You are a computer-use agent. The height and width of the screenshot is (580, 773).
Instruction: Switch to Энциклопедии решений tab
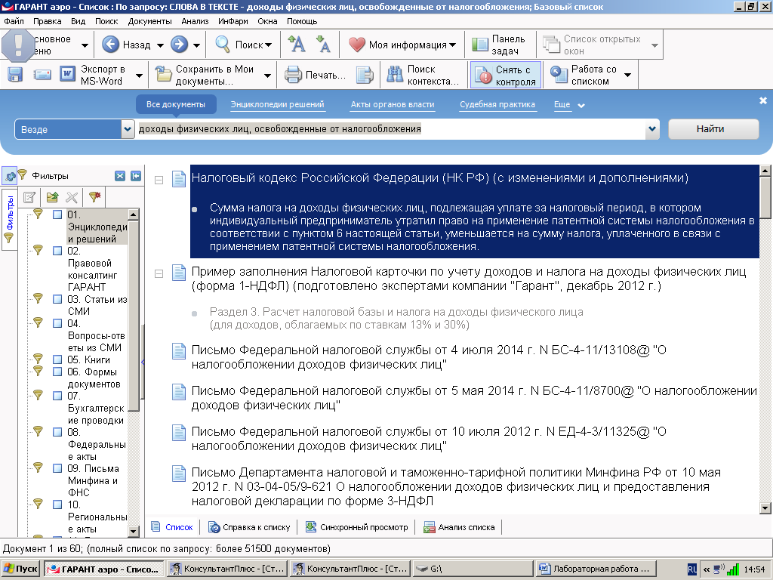click(x=277, y=104)
